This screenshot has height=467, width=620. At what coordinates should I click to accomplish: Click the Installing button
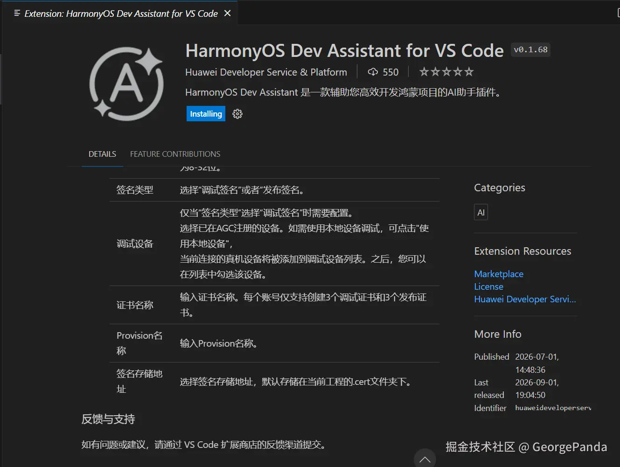pos(206,114)
